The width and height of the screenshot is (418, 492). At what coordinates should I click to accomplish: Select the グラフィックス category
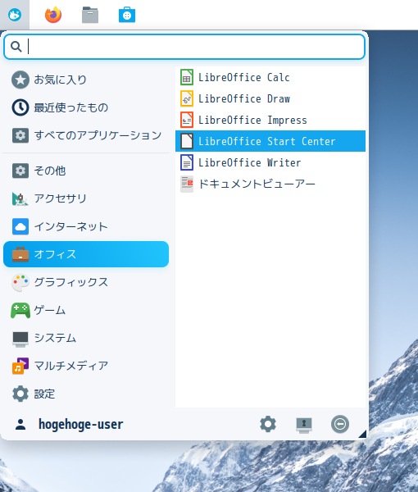(86, 282)
